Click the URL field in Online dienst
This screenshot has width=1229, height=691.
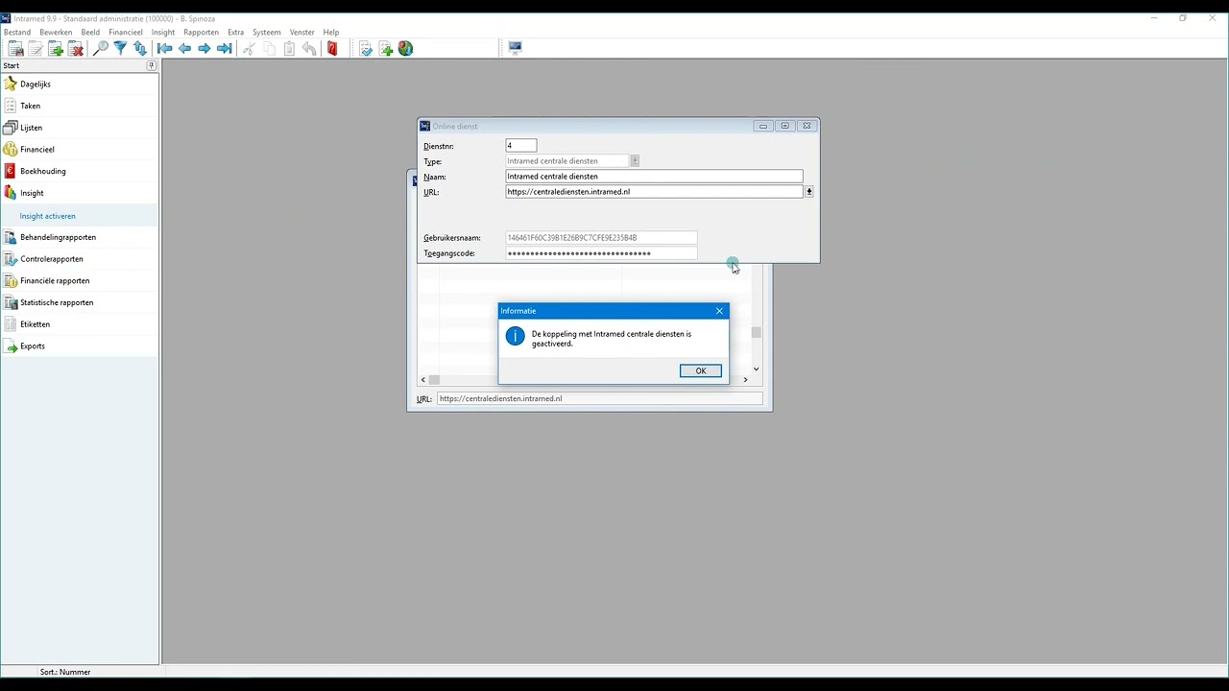point(654,192)
